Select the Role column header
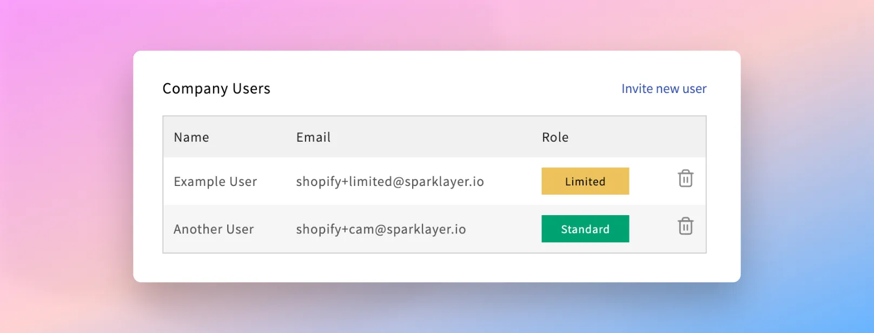This screenshot has height=333, width=874. pos(555,137)
